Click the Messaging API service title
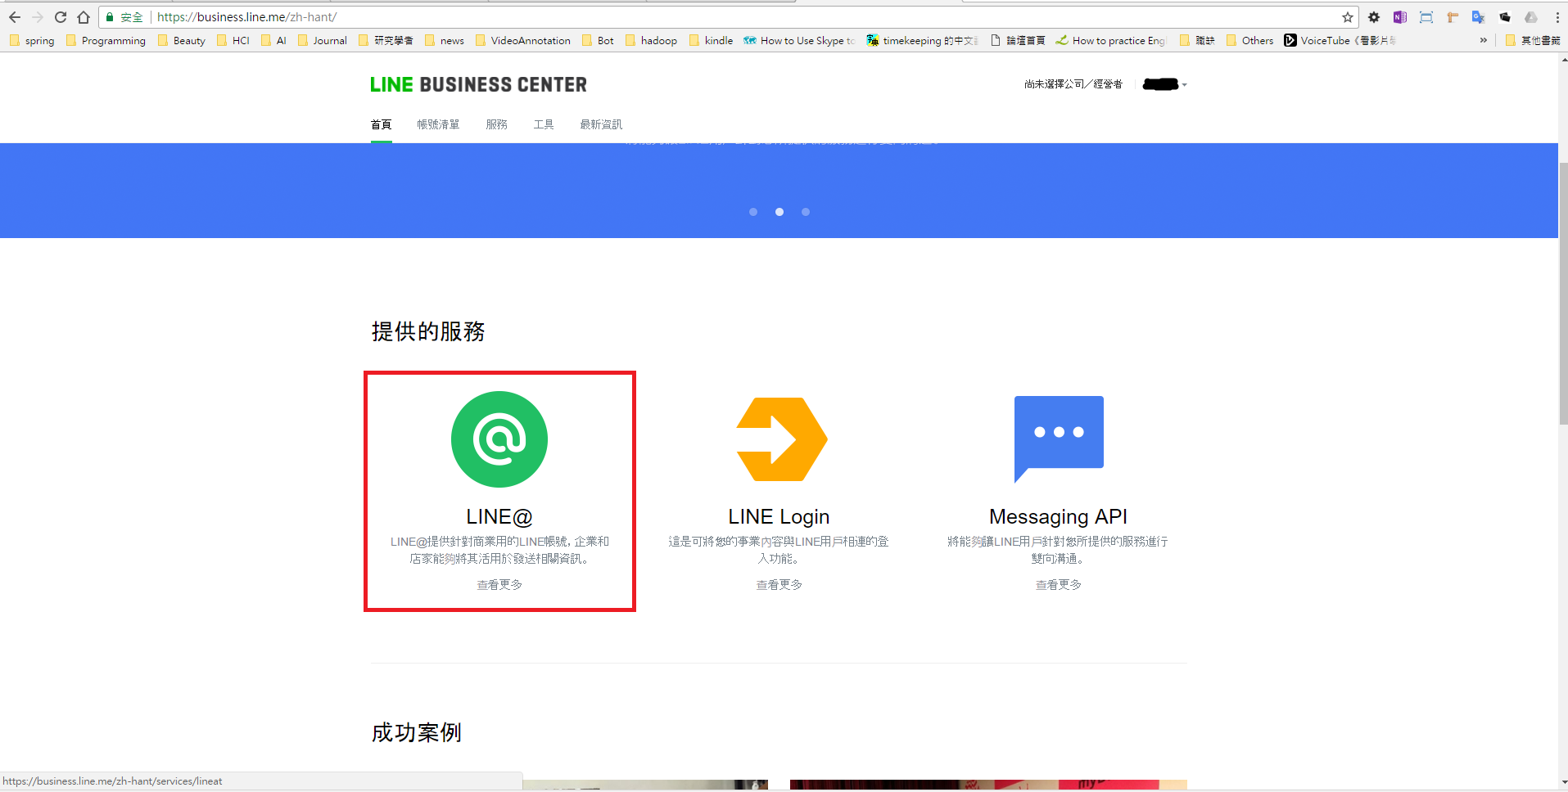Viewport: 1568px width, 792px height. click(x=1058, y=516)
